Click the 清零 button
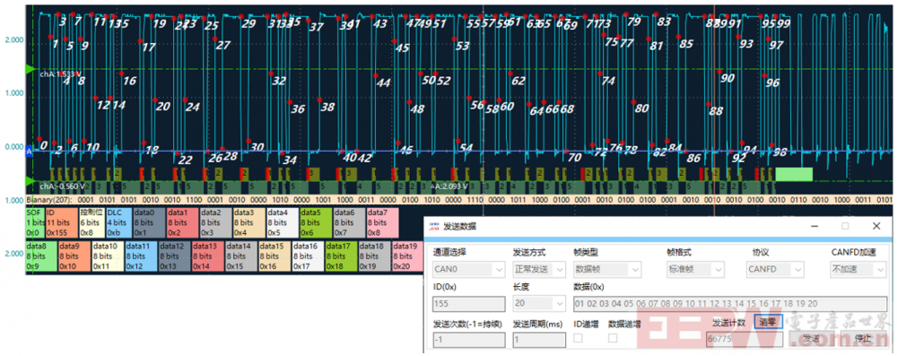This screenshot has height=356, width=897. point(768,322)
